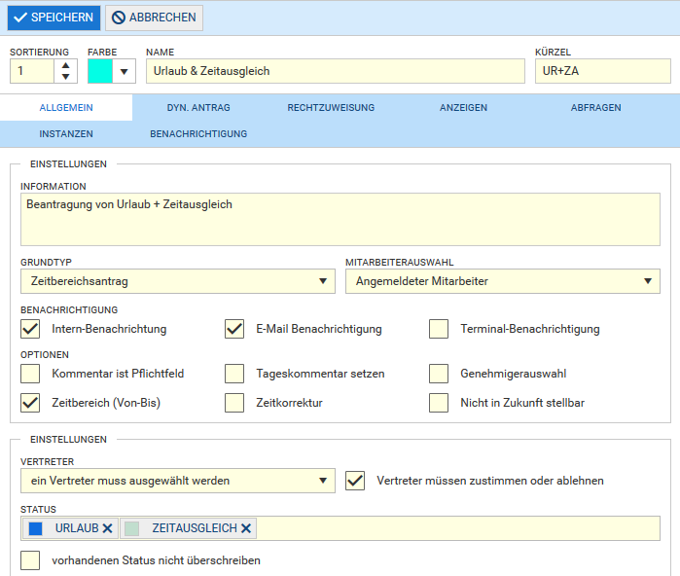Enable Tageskommentar setzen checkbox
This screenshot has height=576, width=680.
point(234,374)
